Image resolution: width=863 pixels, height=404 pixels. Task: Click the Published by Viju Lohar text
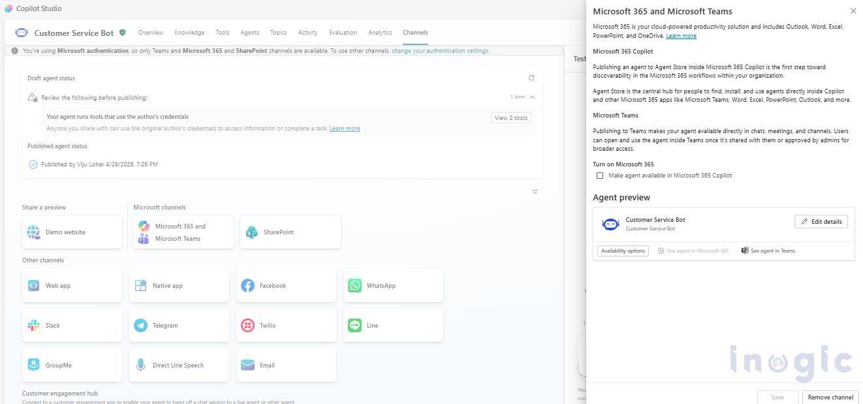point(99,164)
